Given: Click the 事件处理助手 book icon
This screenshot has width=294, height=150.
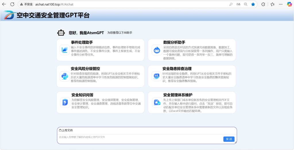Looking at the screenshot, I should coord(64,50).
